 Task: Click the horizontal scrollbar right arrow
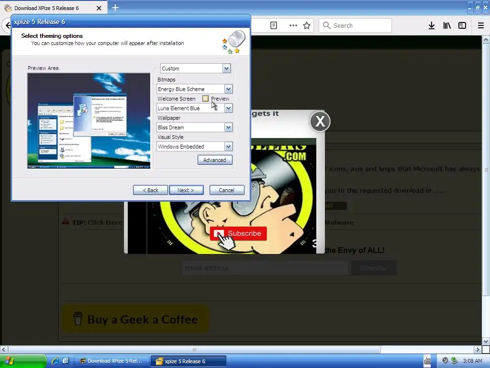click(478, 349)
